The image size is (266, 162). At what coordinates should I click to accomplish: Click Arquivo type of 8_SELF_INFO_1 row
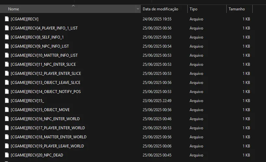(196, 37)
